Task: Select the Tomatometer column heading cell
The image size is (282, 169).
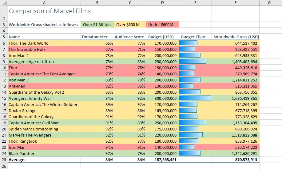Action: pyautogui.click(x=97, y=37)
